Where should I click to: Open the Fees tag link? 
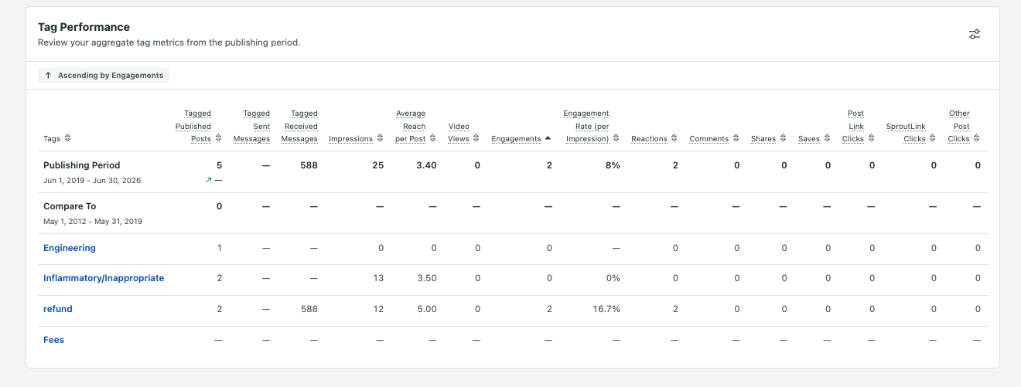point(53,340)
